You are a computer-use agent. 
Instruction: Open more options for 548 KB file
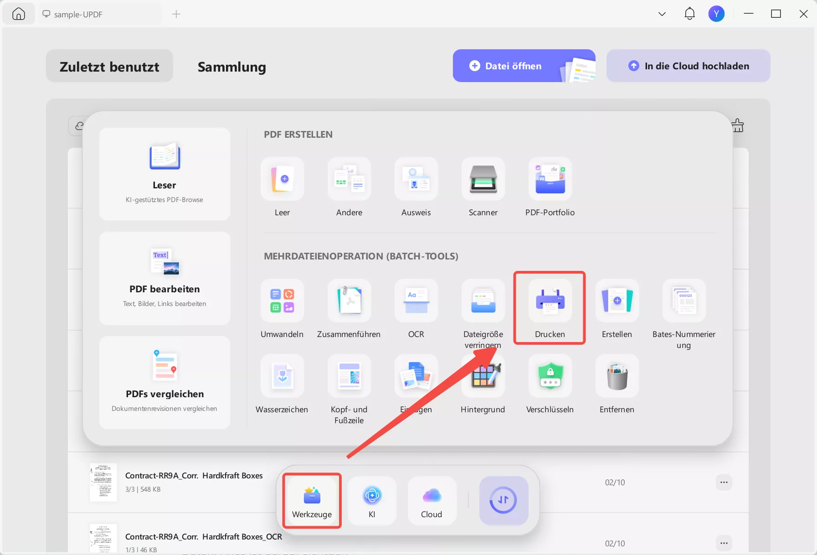click(724, 482)
